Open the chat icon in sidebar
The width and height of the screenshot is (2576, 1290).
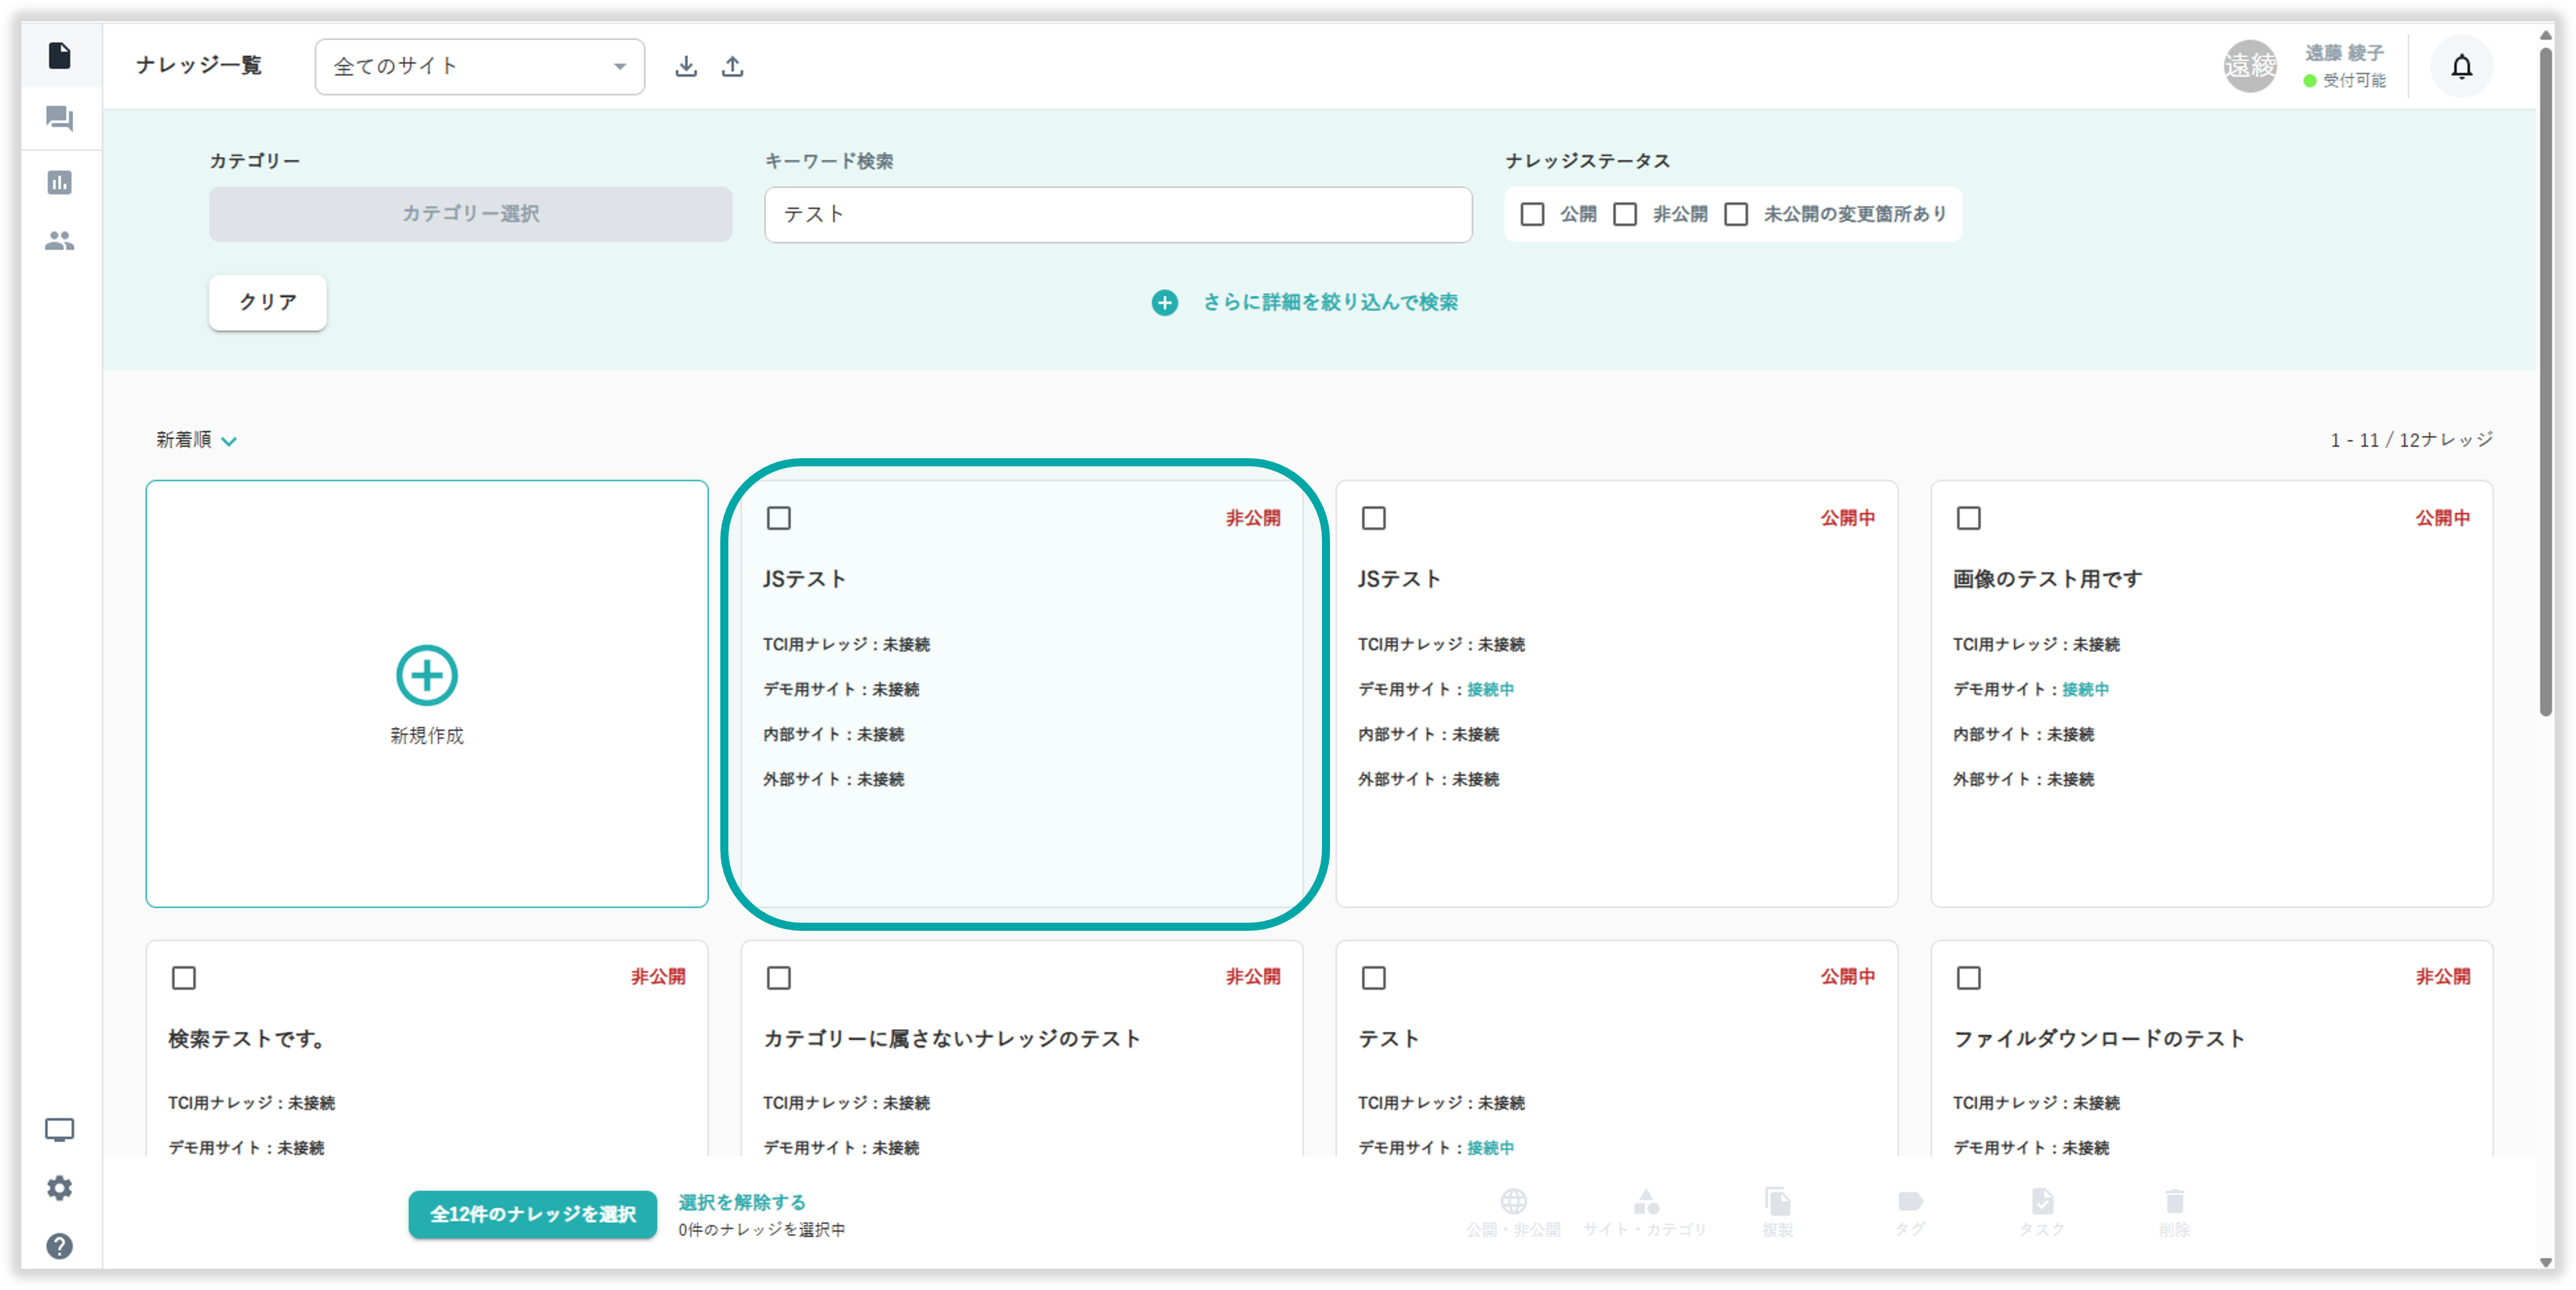click(60, 119)
